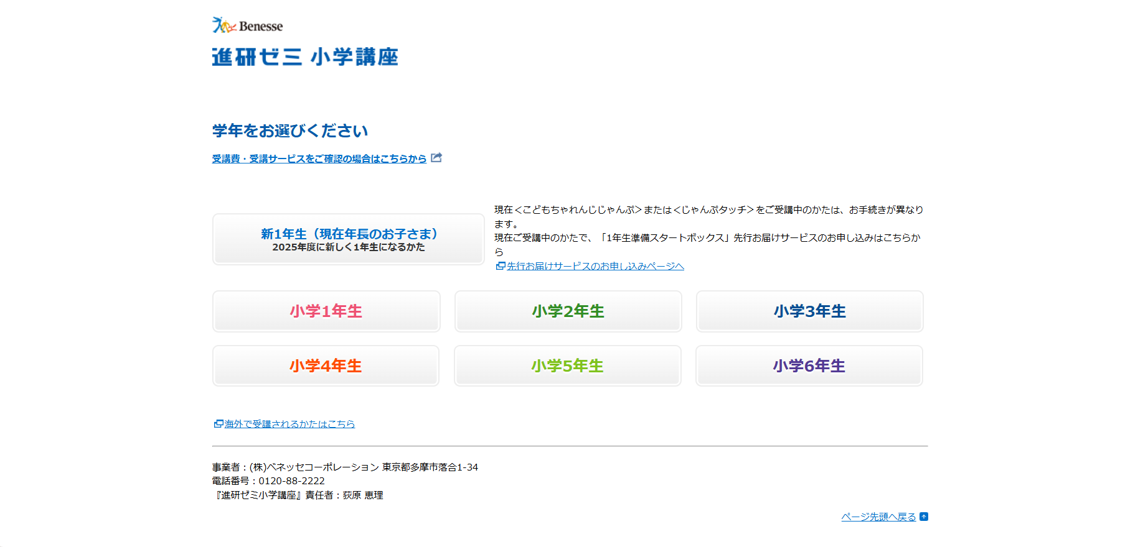Choose 小学3年生 grade button
The height and width of the screenshot is (547, 1143).
[809, 311]
